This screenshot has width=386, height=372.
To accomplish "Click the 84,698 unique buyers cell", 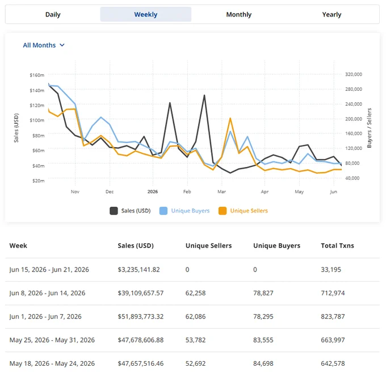I will pos(263,363).
